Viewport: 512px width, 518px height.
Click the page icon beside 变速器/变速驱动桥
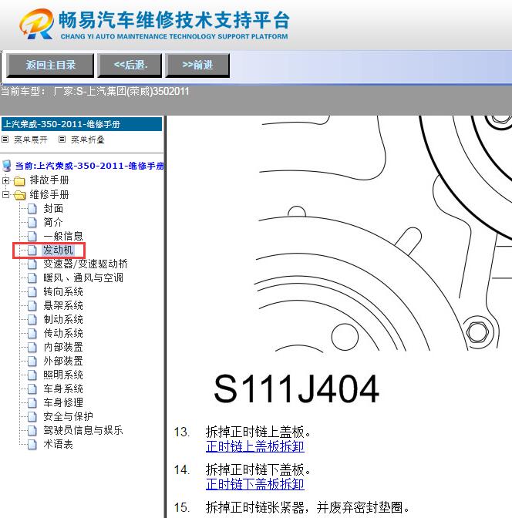coord(32,264)
